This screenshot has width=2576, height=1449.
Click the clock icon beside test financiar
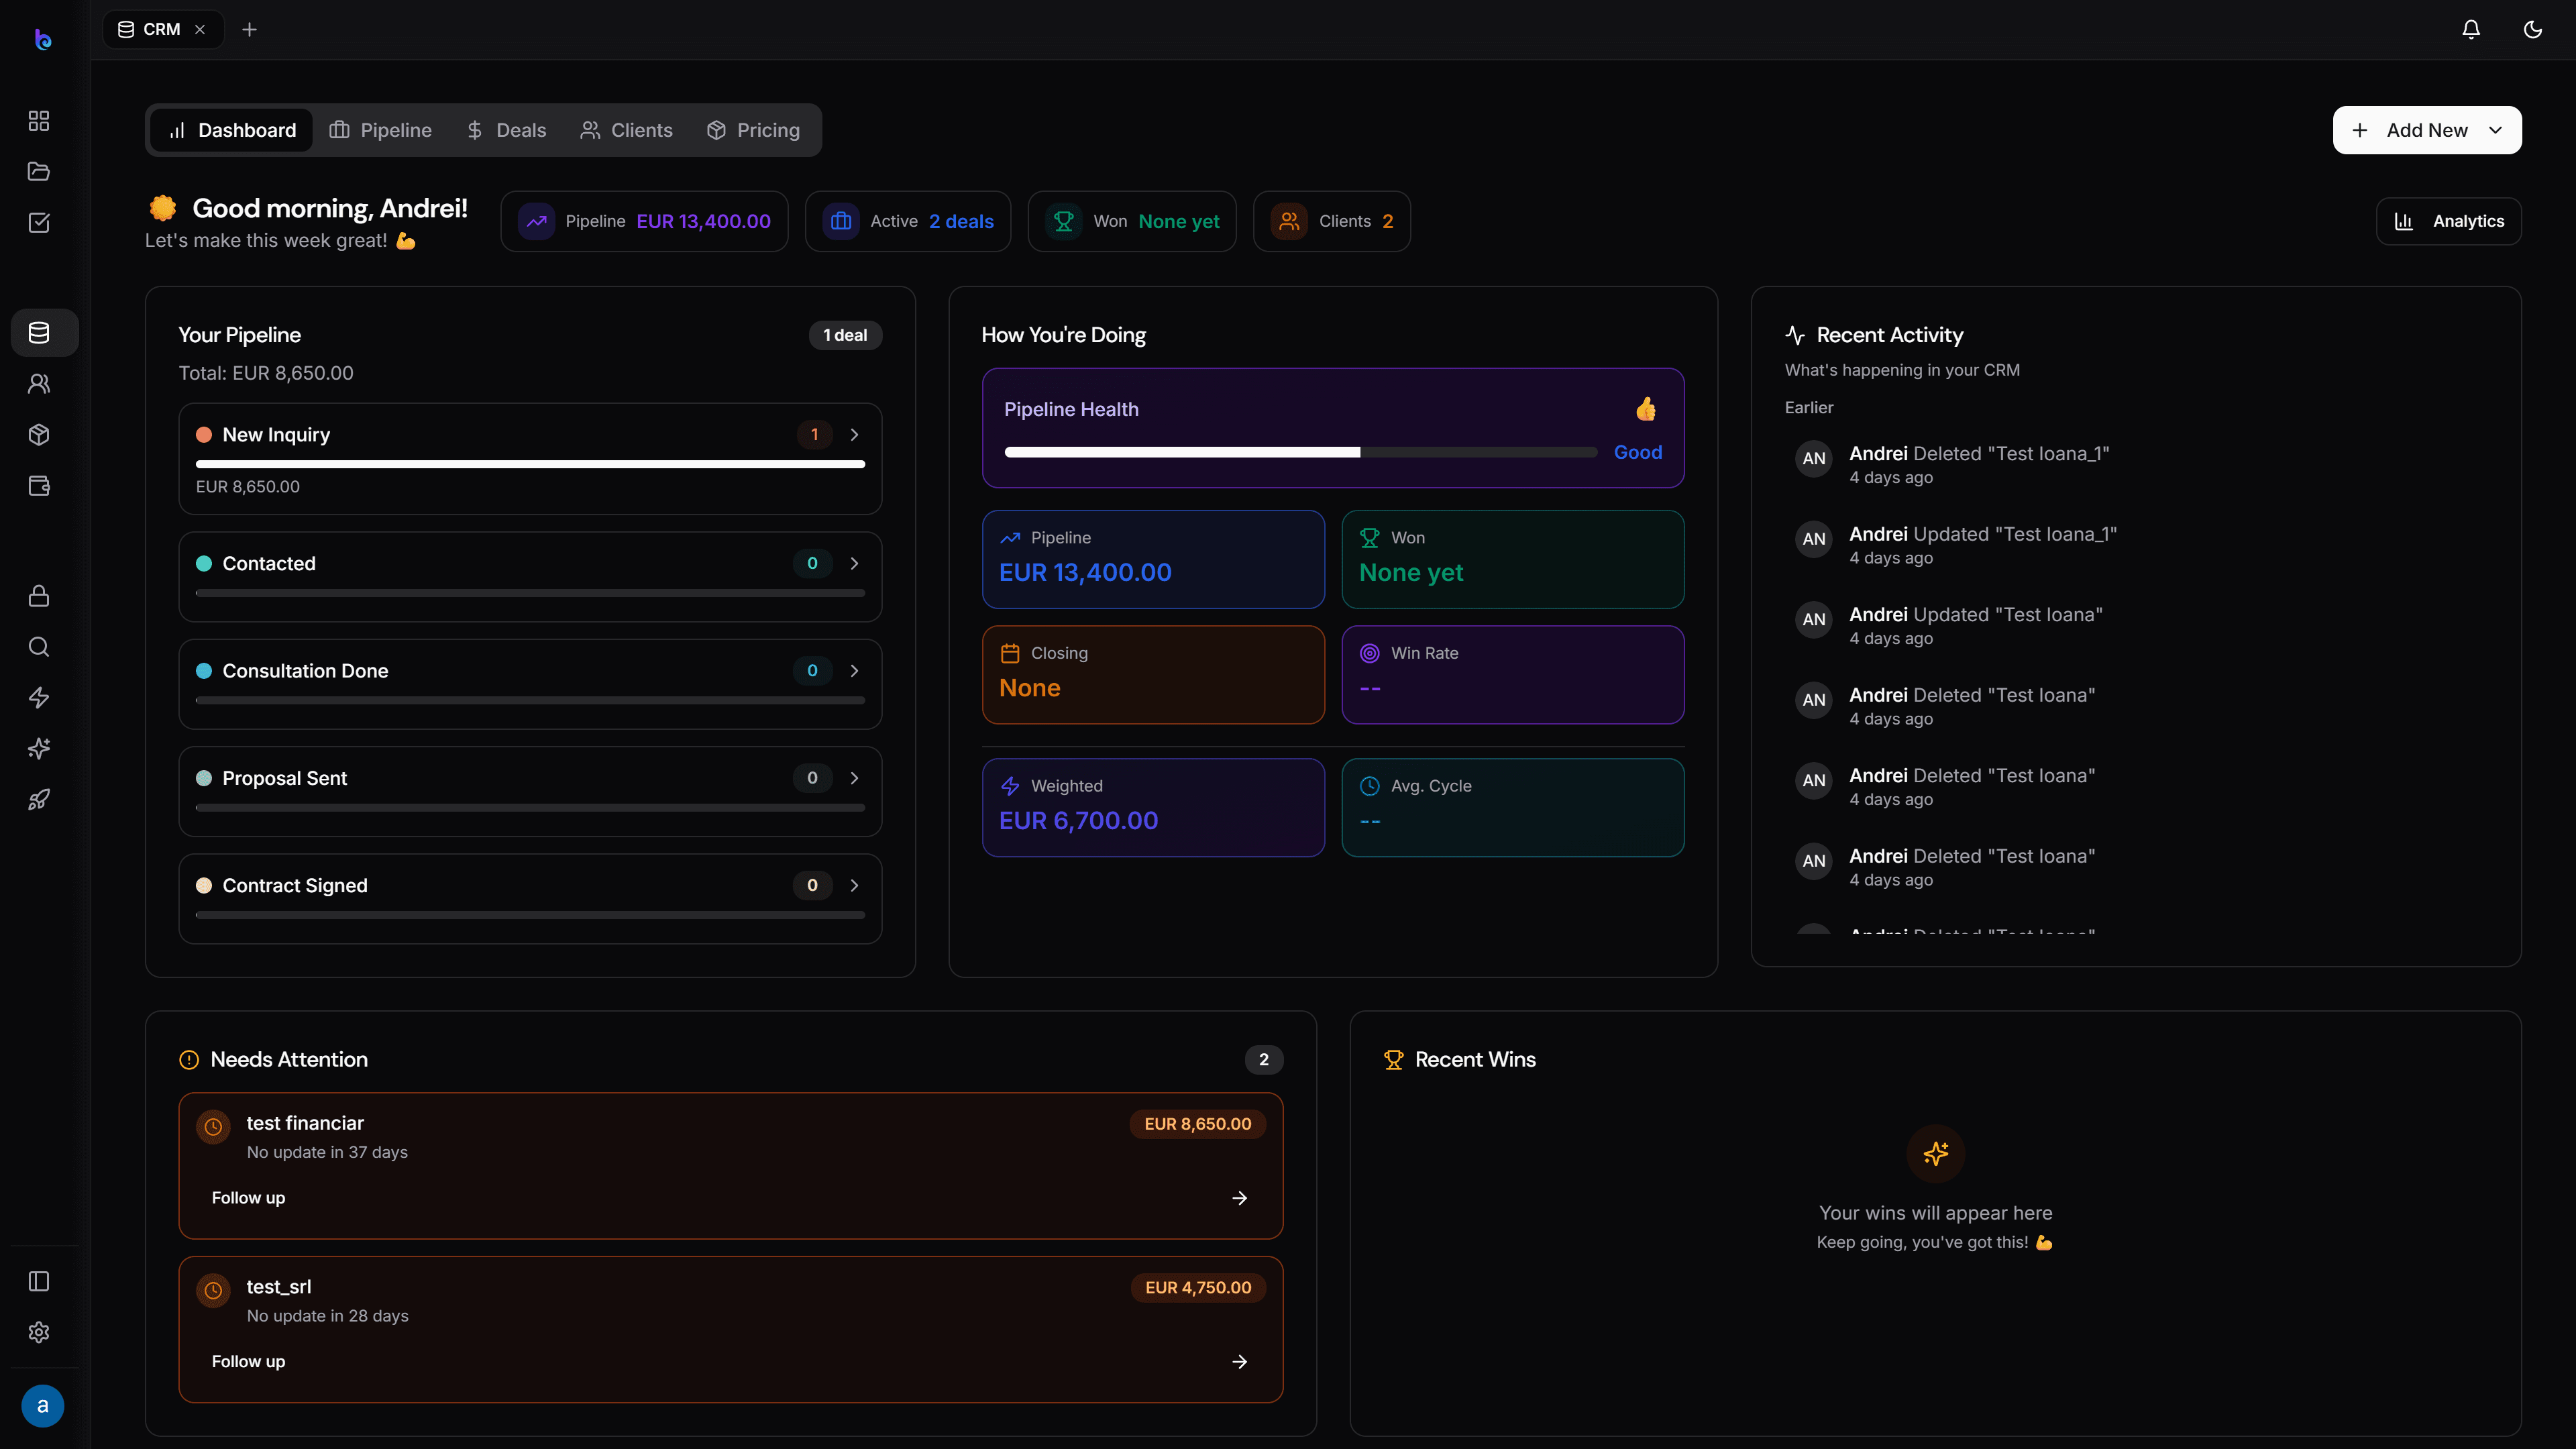(x=213, y=1127)
